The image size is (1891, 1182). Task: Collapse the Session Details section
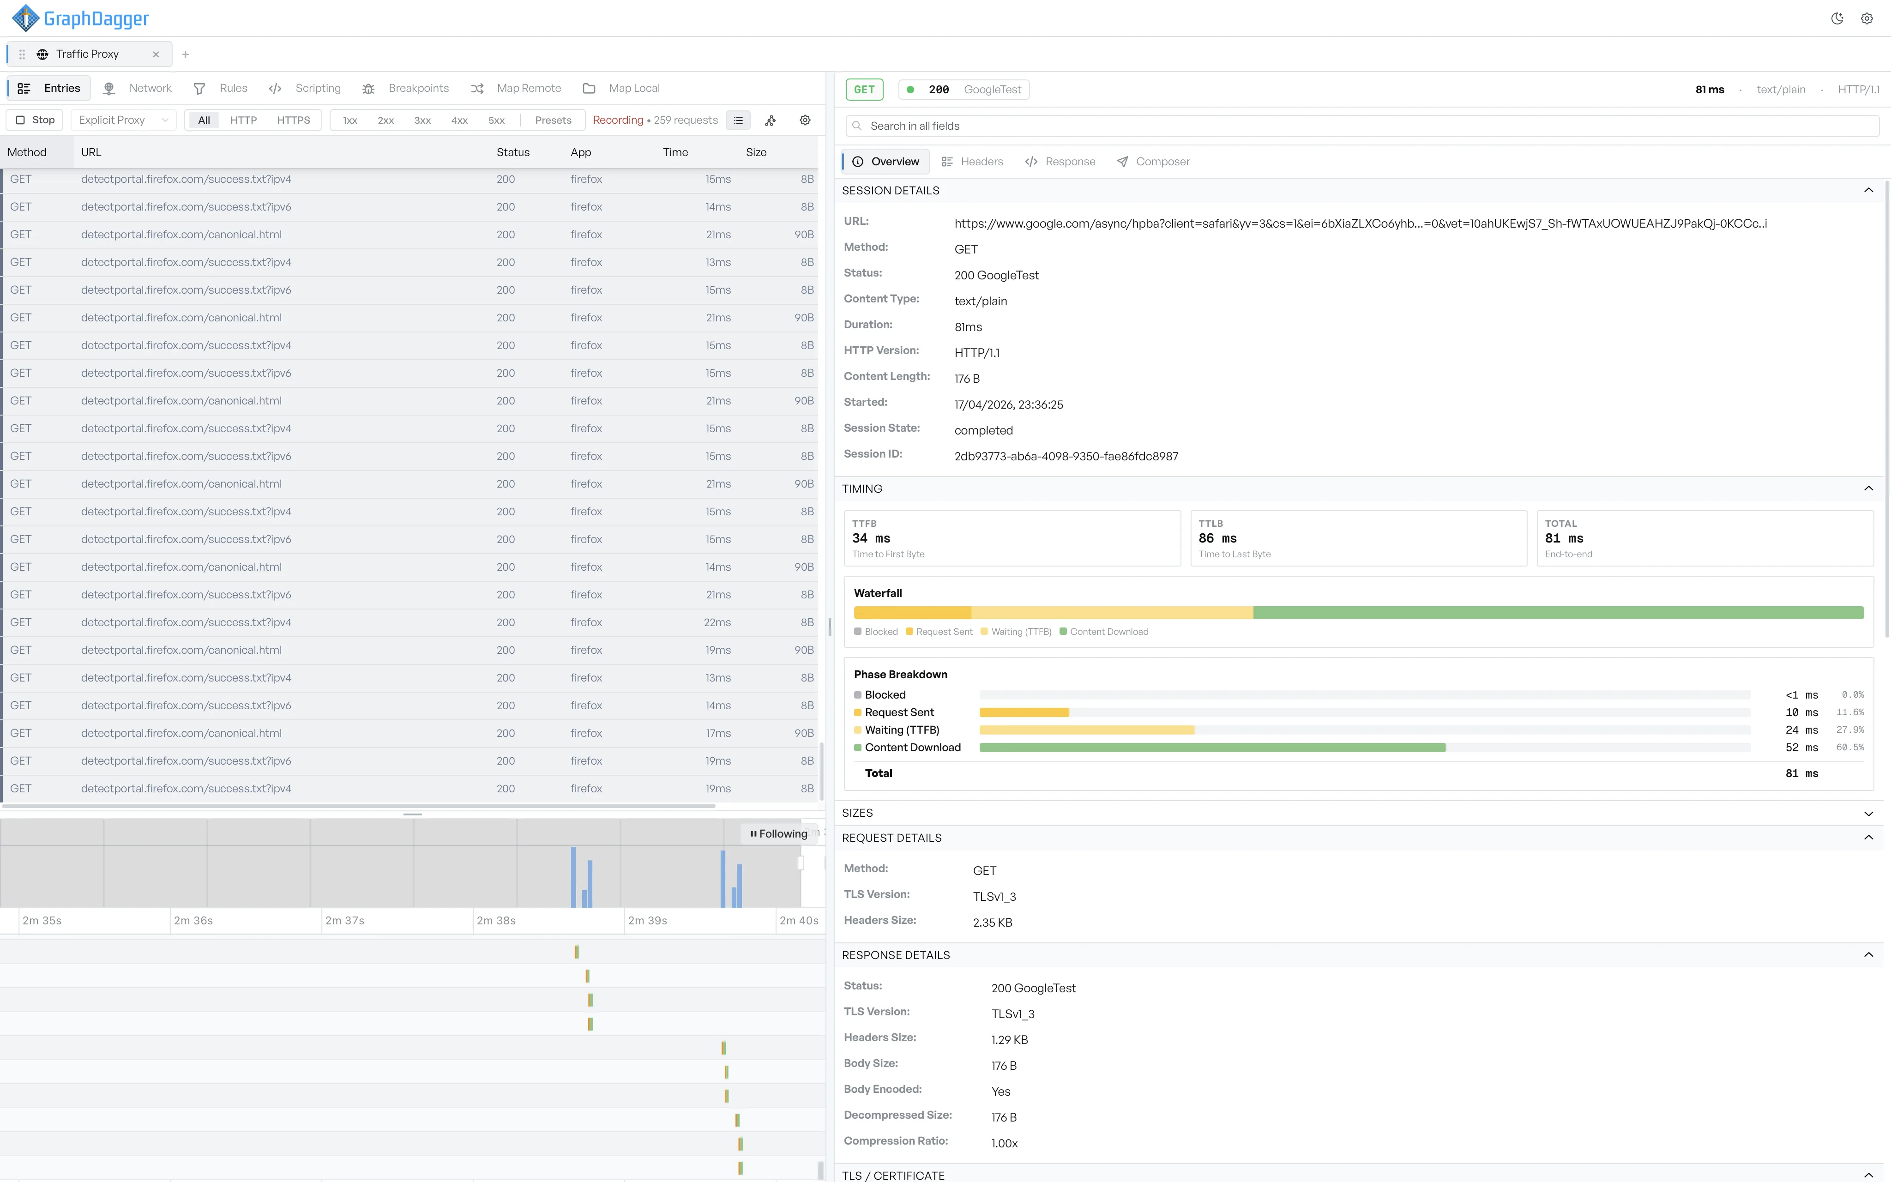[1868, 190]
